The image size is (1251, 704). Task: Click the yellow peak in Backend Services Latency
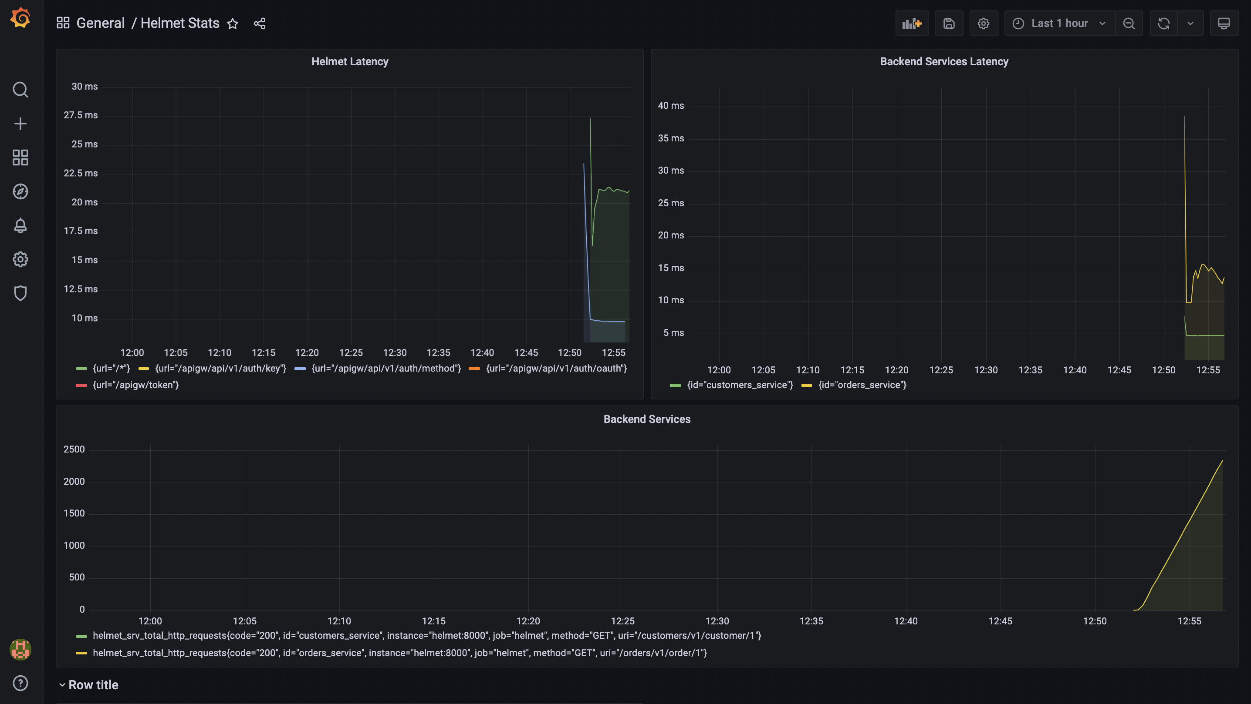pos(1184,117)
